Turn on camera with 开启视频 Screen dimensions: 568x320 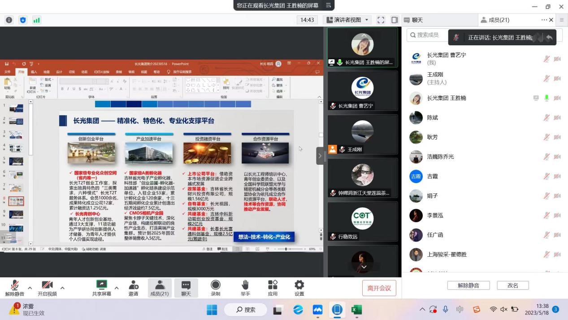[x=47, y=288]
